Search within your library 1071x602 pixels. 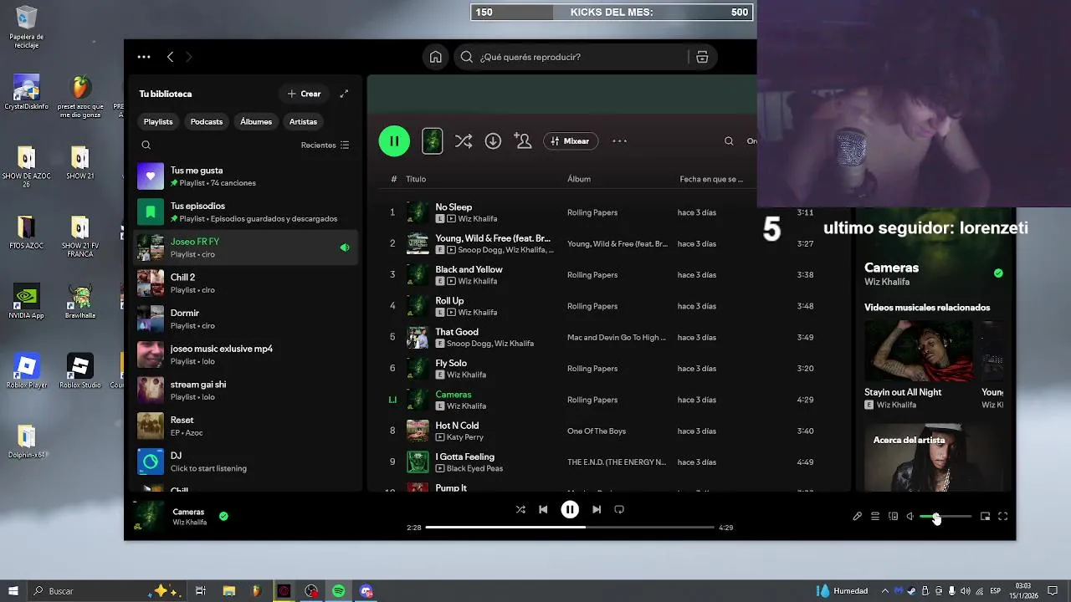pos(146,145)
